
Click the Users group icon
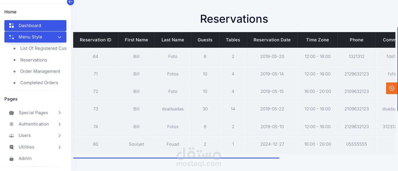11,135
